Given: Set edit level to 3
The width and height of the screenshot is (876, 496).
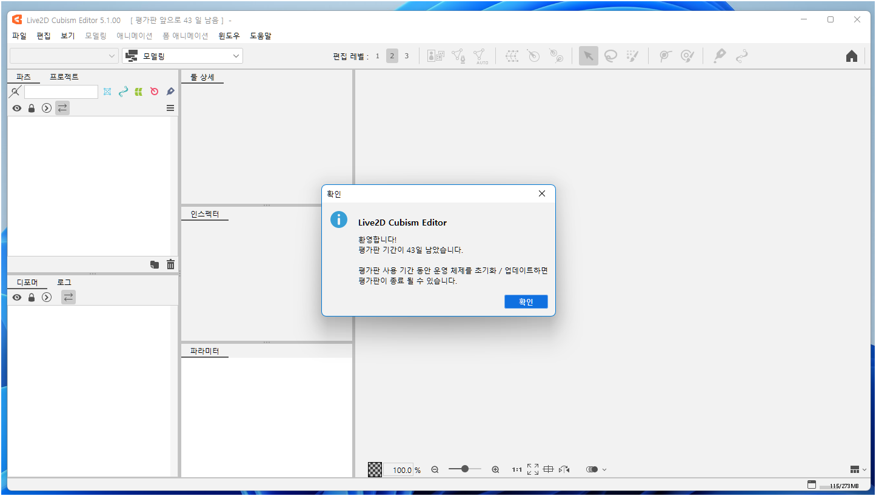Looking at the screenshot, I should 407,56.
